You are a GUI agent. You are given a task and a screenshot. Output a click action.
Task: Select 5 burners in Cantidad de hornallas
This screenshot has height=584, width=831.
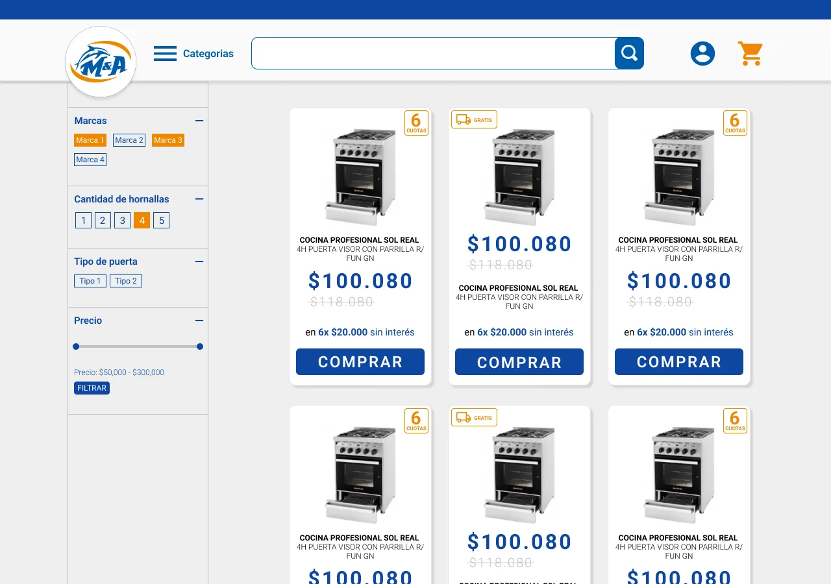(161, 221)
